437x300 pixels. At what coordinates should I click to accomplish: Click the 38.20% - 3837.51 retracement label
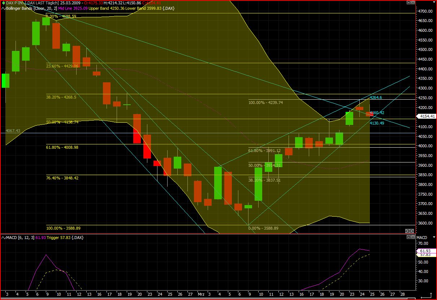(x=264, y=180)
